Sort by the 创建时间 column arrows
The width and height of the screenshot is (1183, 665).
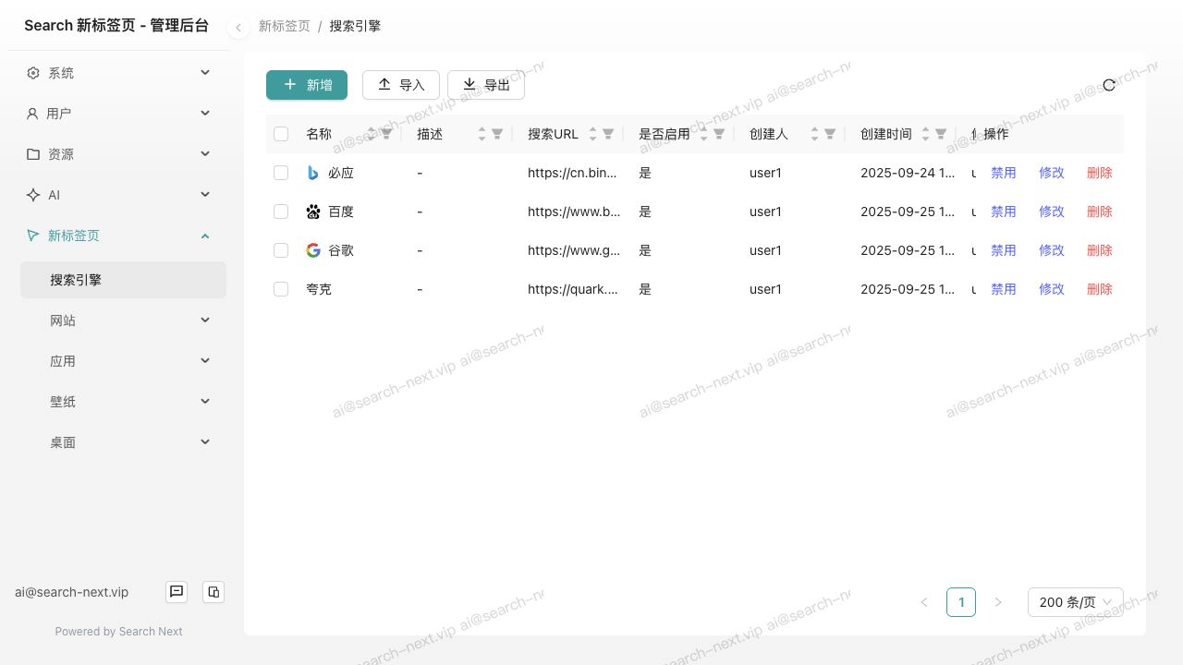(x=926, y=134)
